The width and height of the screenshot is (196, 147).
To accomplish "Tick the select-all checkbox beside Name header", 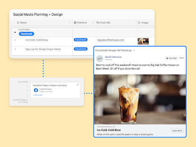I will click(13, 23).
